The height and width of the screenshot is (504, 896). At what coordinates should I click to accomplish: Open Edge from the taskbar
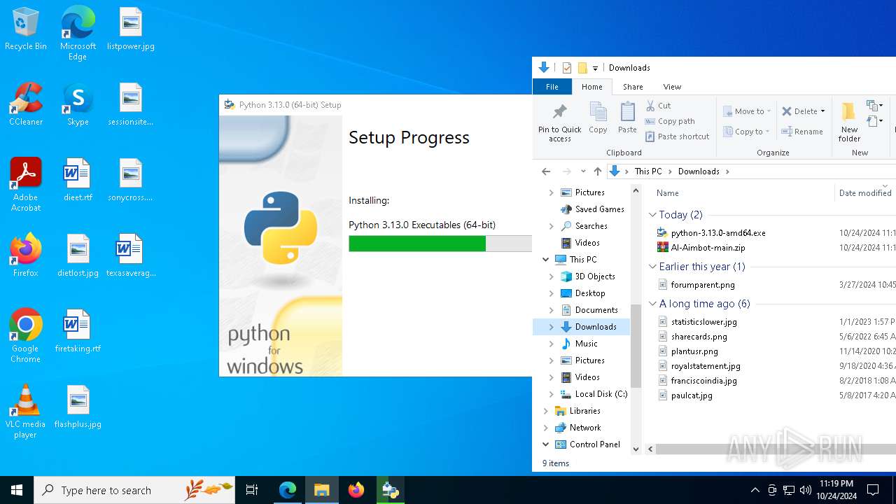coord(288,490)
